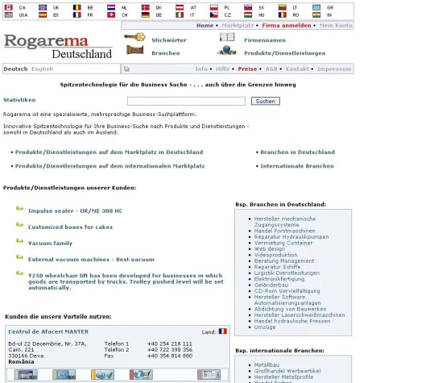Open the Centrul de Afaceri MASTER link
Screen dimensions: 438x383
[x=48, y=331]
